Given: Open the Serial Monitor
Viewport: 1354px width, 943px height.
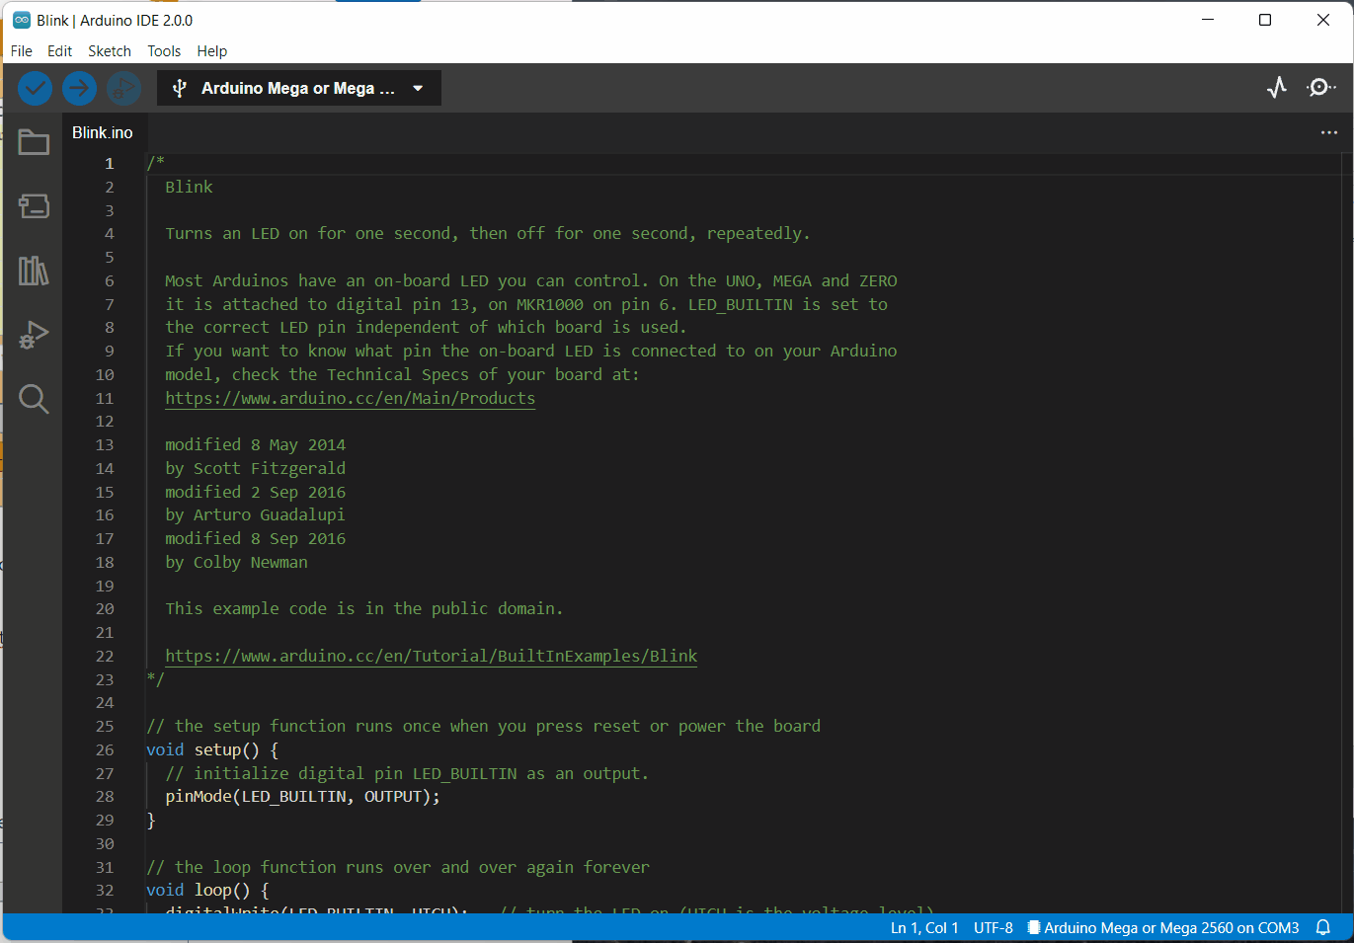Looking at the screenshot, I should click(x=1320, y=88).
